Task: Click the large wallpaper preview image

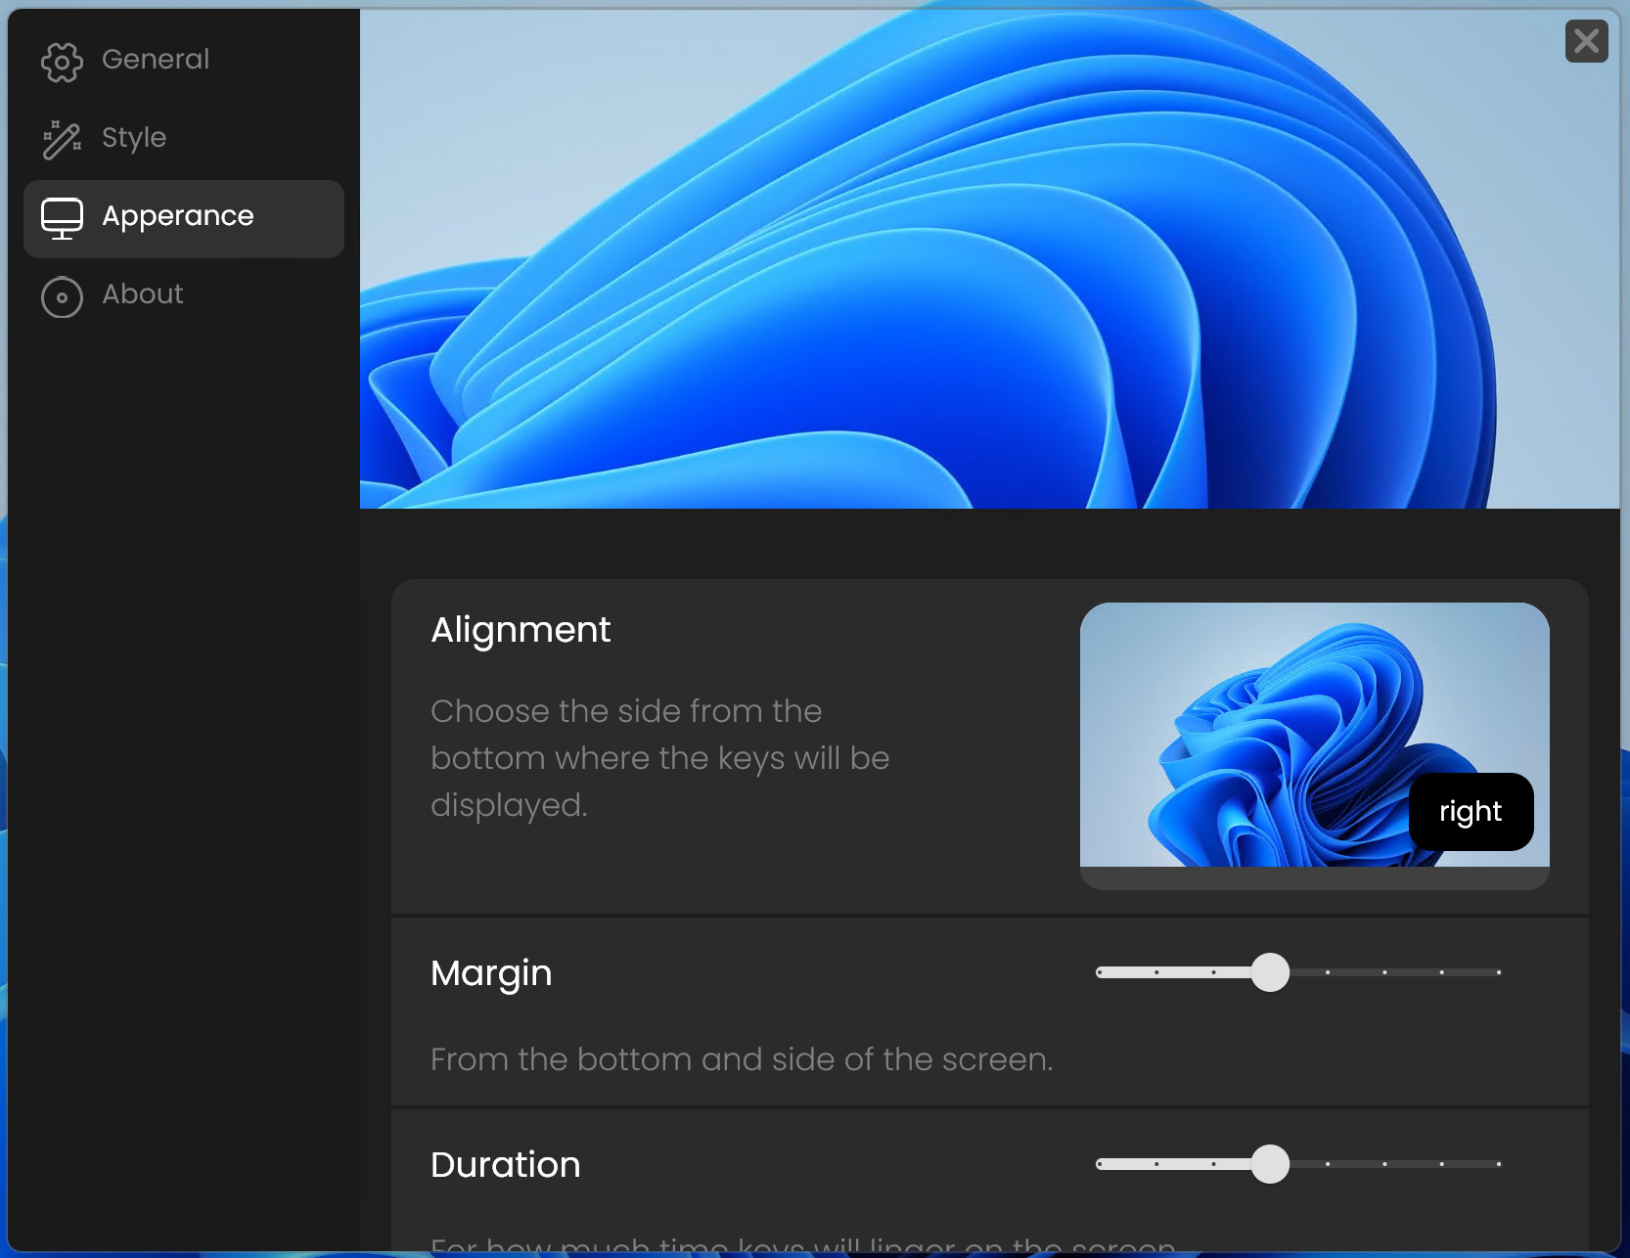Action: point(989,259)
